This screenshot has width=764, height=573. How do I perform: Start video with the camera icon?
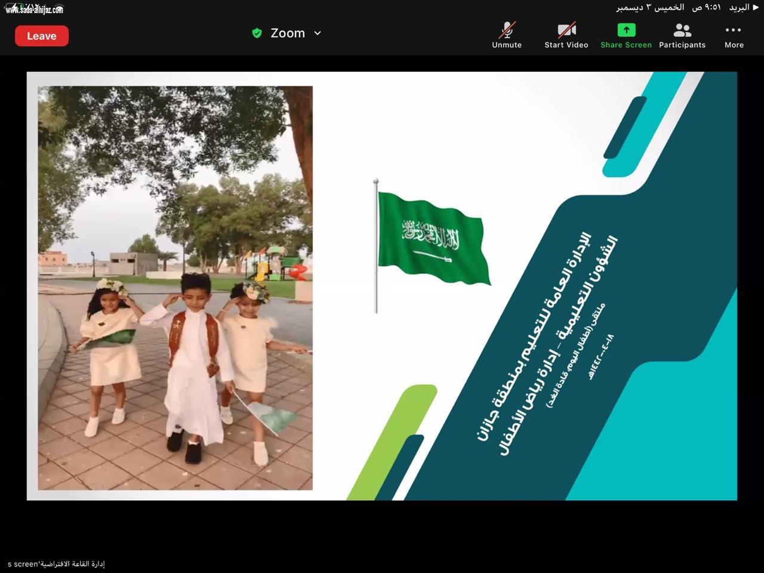(x=566, y=35)
